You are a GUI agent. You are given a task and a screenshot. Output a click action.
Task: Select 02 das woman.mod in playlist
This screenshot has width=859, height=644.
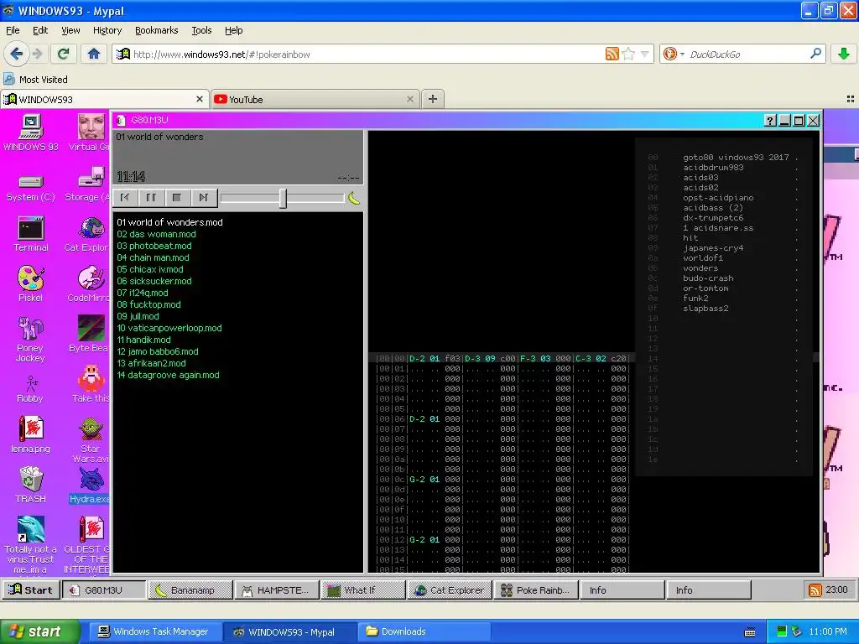point(156,234)
